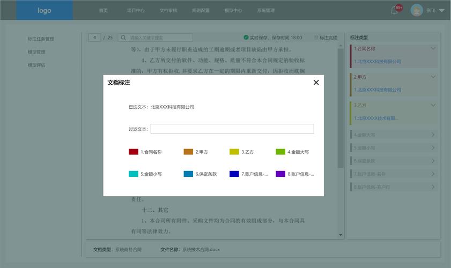Open the 模型中心 menu item
This screenshot has width=451, height=268.
233,11
